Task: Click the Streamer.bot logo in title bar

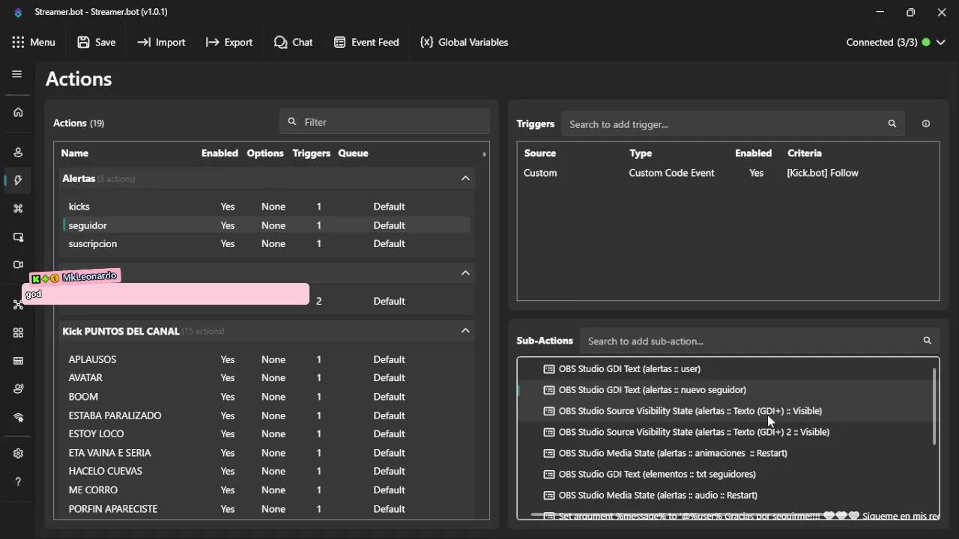Action: (18, 13)
